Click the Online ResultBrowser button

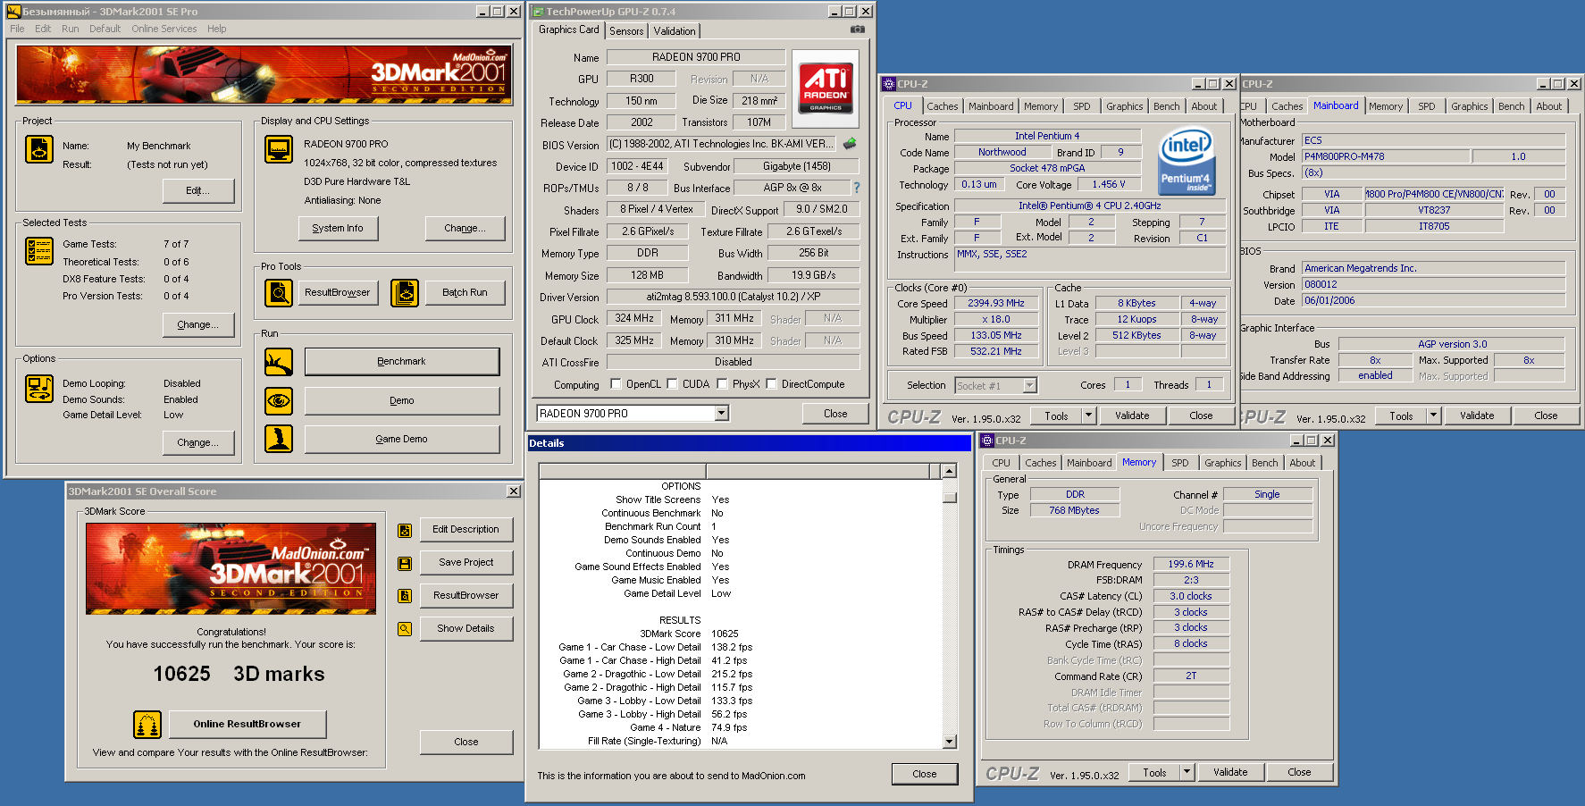[x=247, y=725]
